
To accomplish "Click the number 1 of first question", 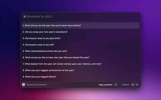I will click(23, 25).
